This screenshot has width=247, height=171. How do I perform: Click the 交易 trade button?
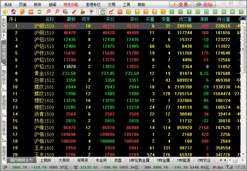click(180, 4)
